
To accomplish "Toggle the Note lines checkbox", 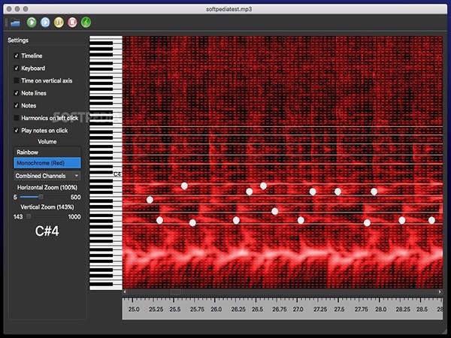I will click(17, 93).
